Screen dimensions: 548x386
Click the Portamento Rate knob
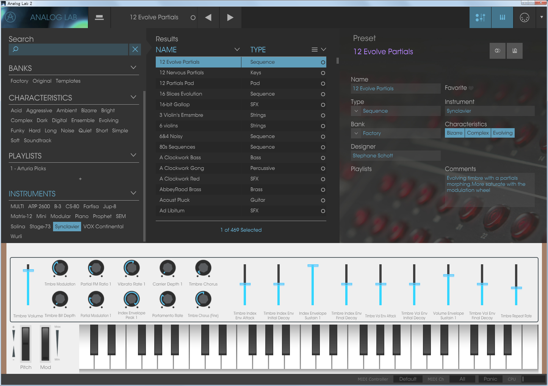(x=167, y=300)
